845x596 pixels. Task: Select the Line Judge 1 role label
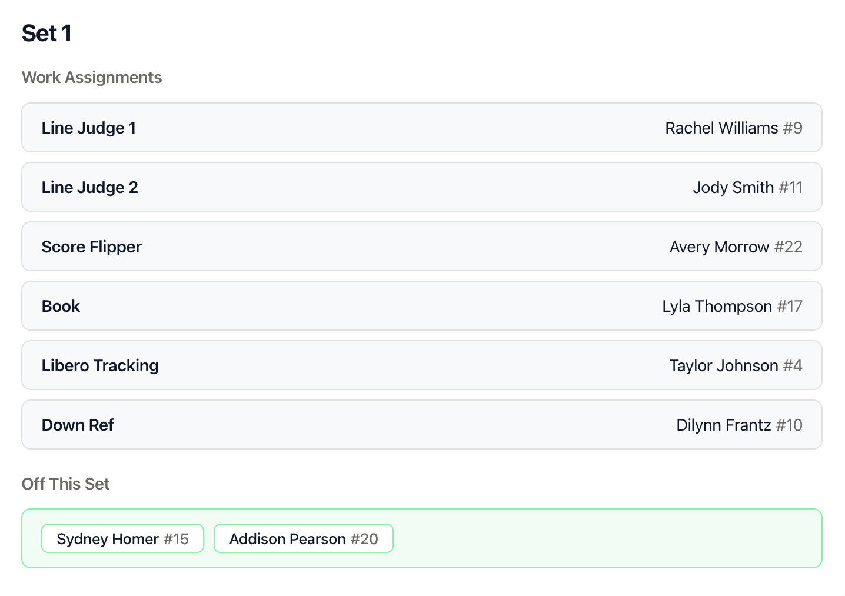89,128
